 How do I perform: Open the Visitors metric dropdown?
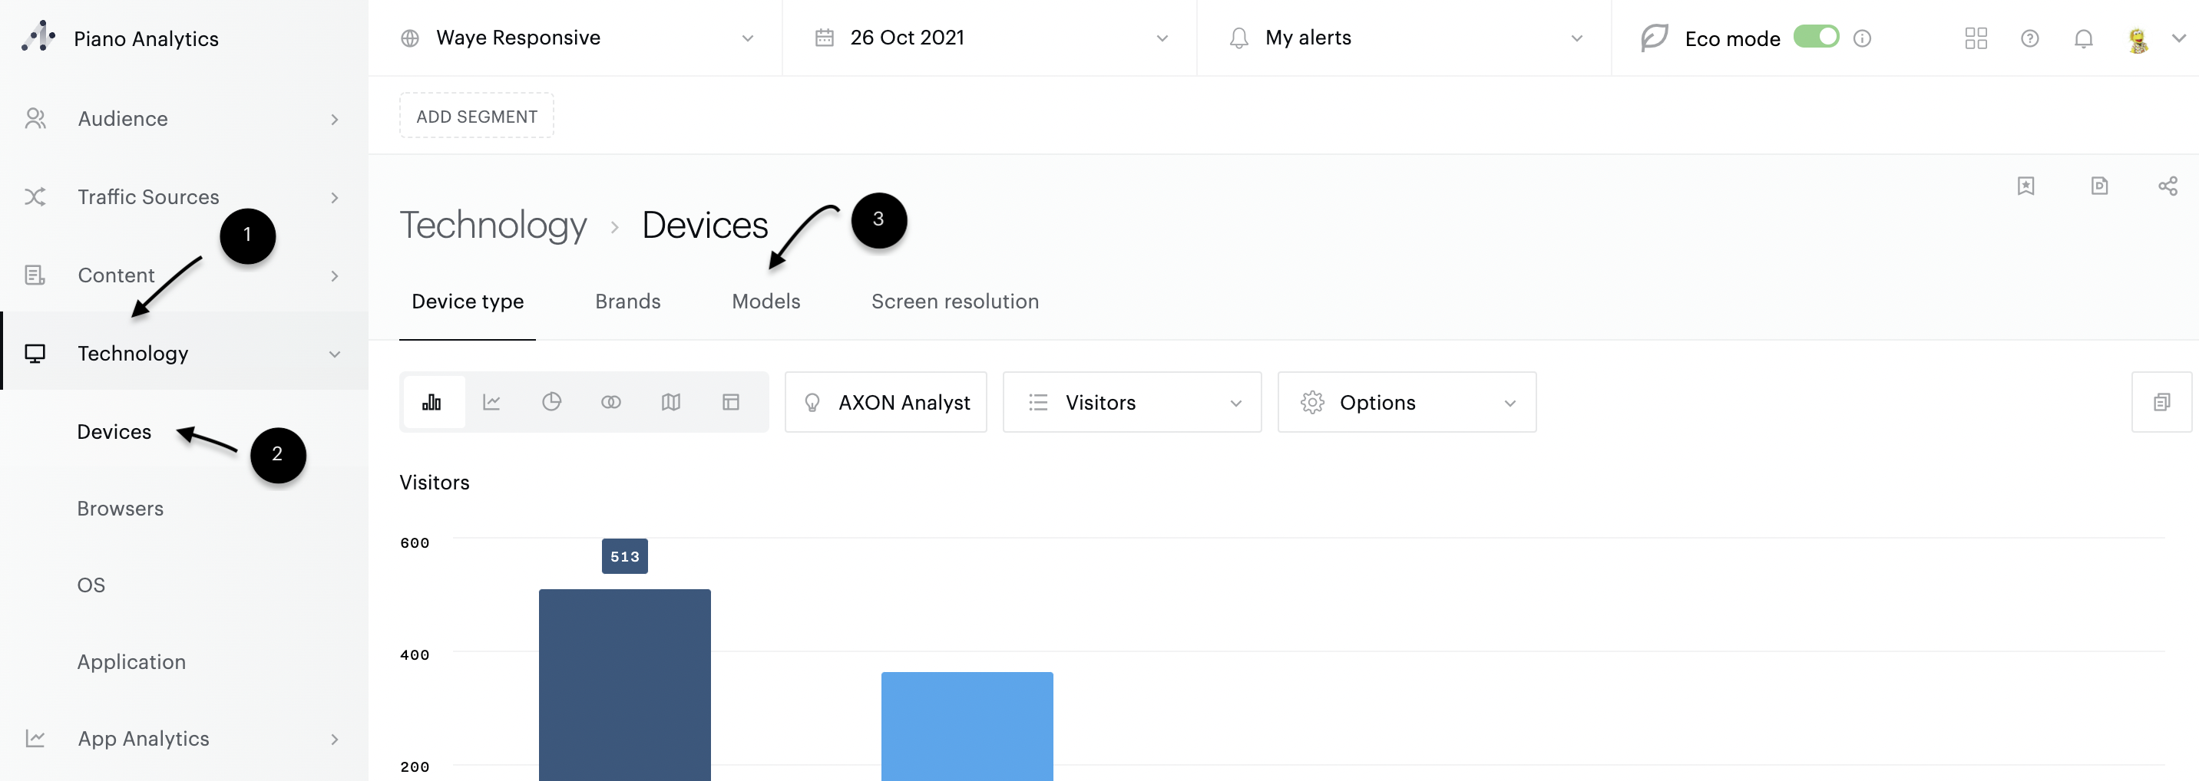click(x=1131, y=403)
